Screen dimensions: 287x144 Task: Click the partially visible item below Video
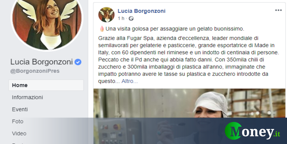17,143
